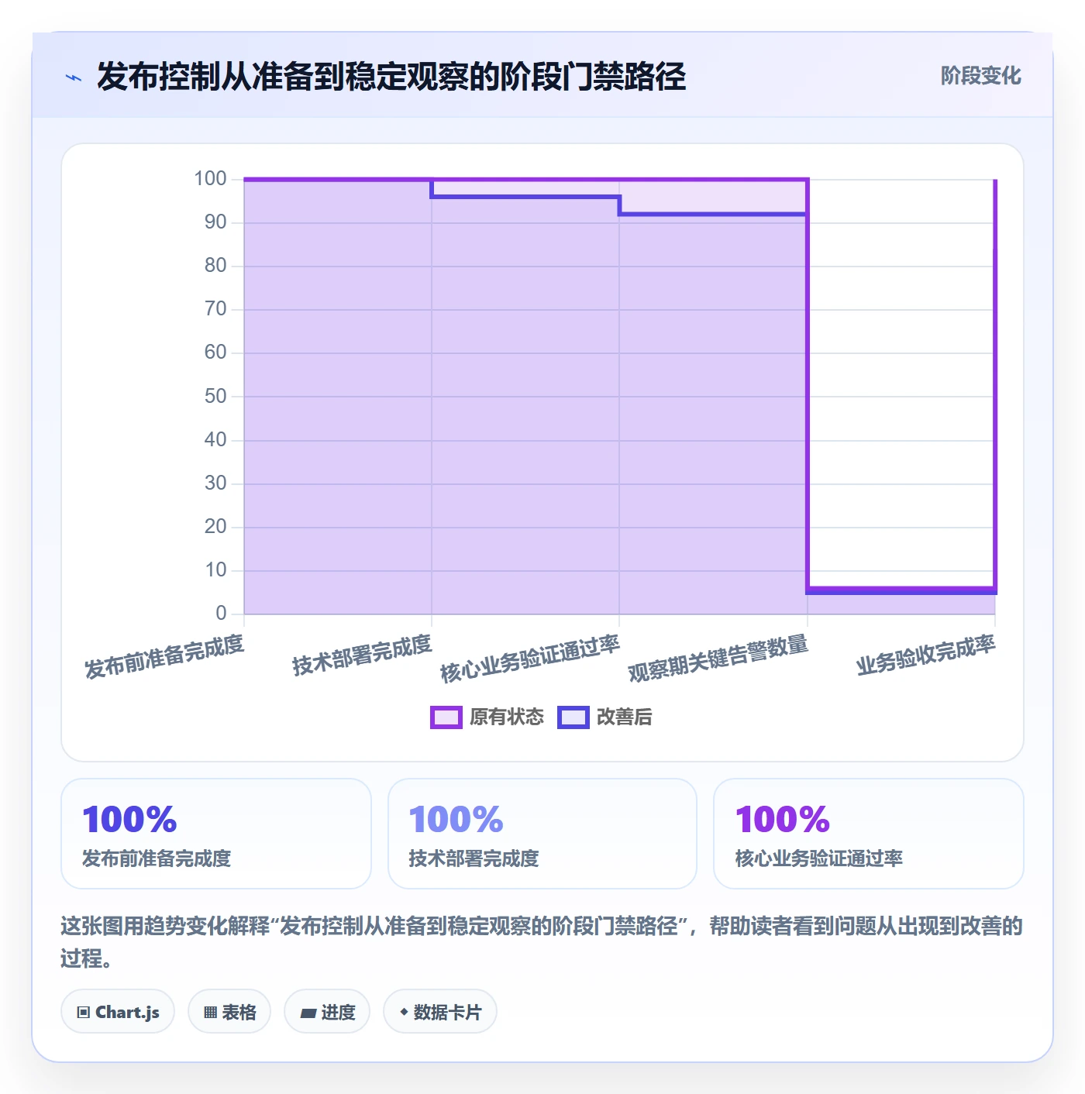Open the 发布前准备完成度 100% card

pyautogui.click(x=216, y=834)
